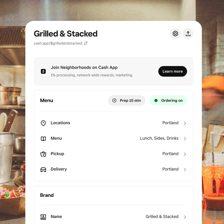224x224 pixels.
Task: Open the Name row in Brand section
Action: [114, 217]
